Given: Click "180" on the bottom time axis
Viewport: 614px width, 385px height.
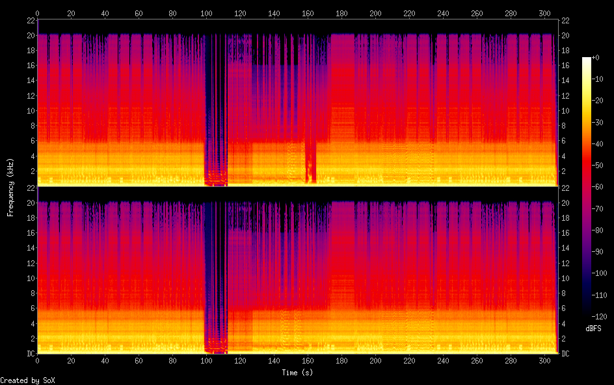Looking at the screenshot, I should 341,361.
